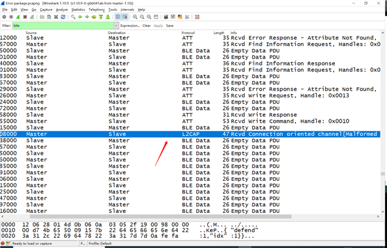This screenshot has height=248, width=387.
Task: Open preferences (tools icon)
Action: [187, 17]
